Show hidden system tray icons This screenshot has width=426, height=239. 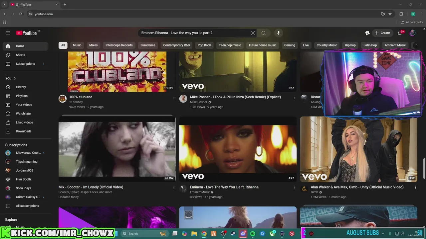coord(383,234)
